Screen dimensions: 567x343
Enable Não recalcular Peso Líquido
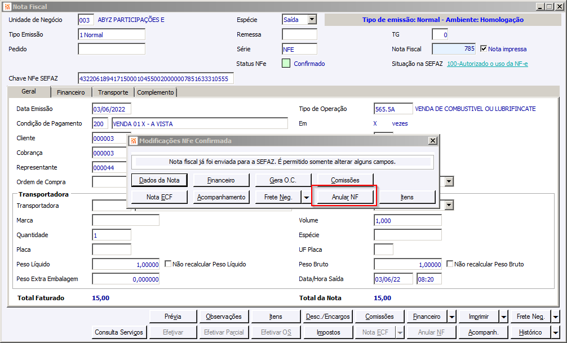[168, 264]
